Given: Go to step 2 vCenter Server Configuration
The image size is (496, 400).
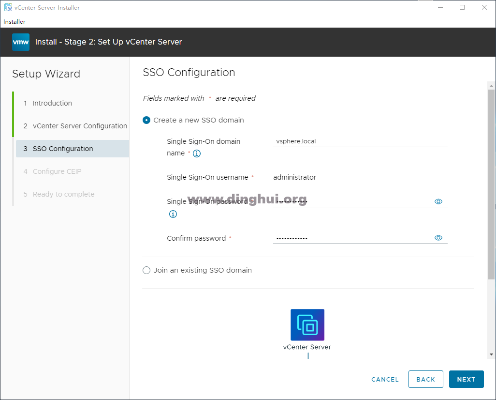Looking at the screenshot, I should tap(75, 126).
